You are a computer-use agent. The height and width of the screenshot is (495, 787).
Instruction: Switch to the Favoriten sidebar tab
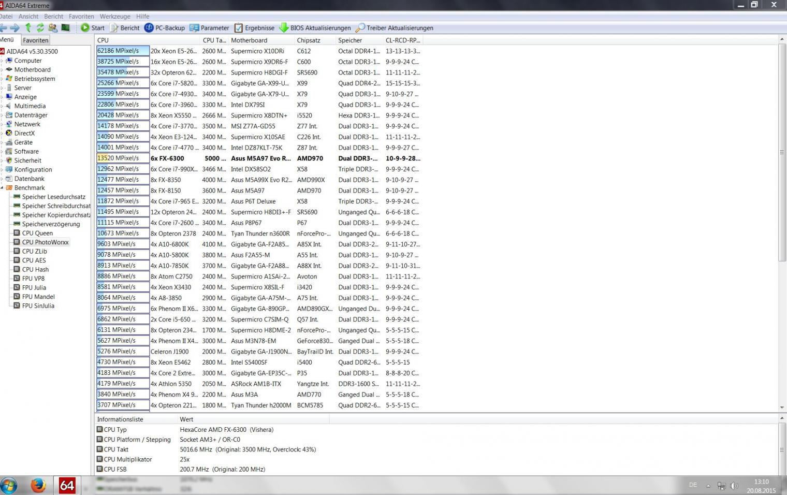point(36,40)
